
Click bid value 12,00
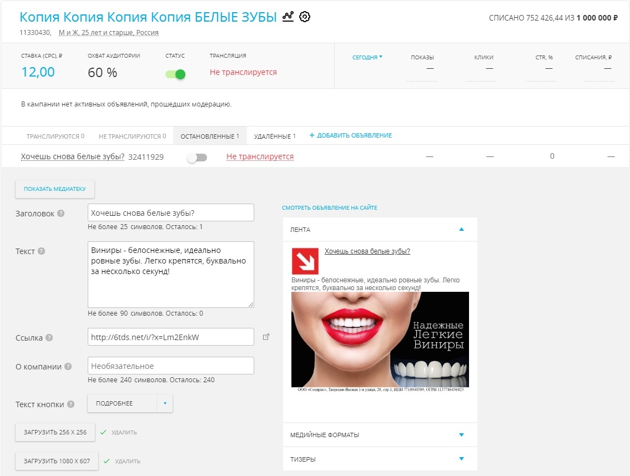(x=38, y=72)
